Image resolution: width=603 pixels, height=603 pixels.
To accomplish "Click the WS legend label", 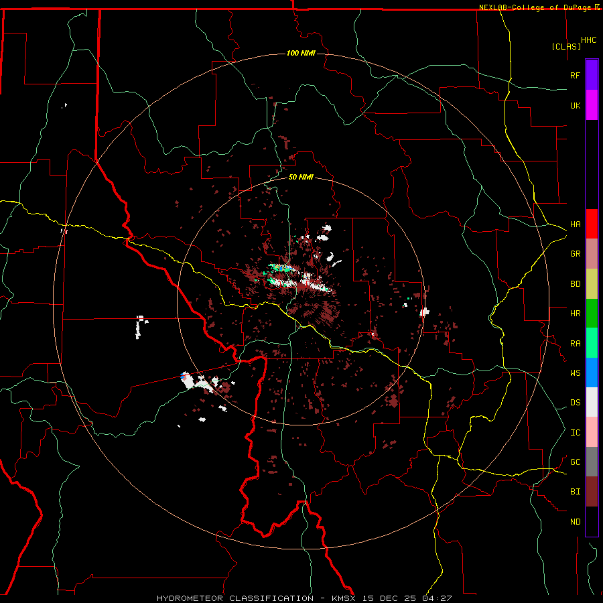I will [x=575, y=373].
